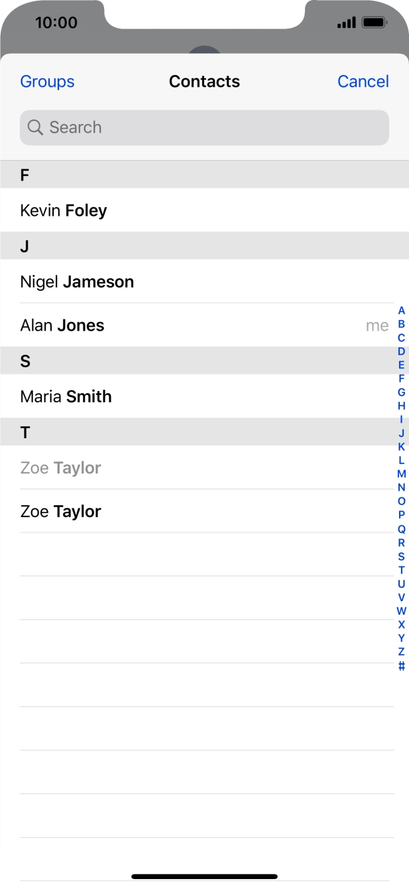Cancel the contact picker
Image resolution: width=409 pixels, height=887 pixels.
pos(363,81)
